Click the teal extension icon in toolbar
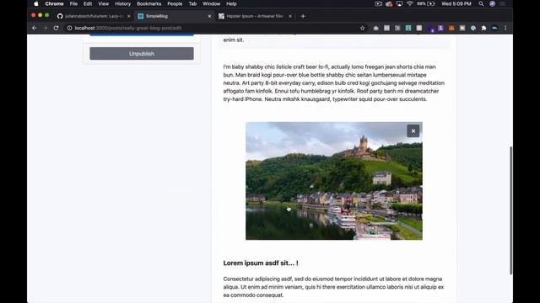The width and height of the screenshot is (540, 303). tap(408, 28)
